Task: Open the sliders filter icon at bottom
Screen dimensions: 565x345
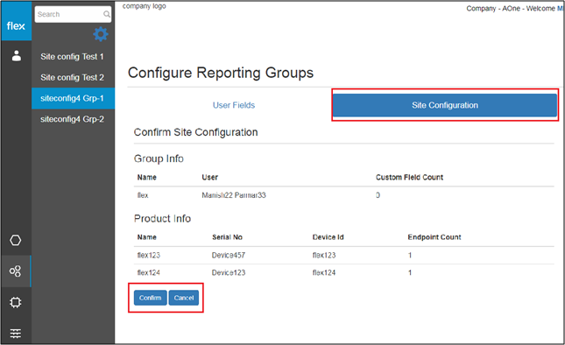Action: point(16,333)
